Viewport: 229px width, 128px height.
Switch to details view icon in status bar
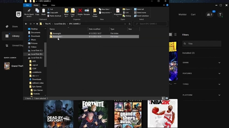(163, 98)
